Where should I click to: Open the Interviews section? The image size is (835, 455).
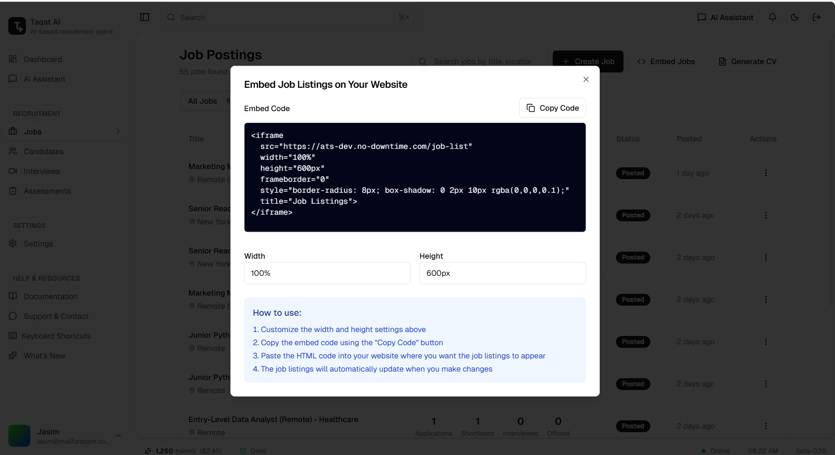41,171
